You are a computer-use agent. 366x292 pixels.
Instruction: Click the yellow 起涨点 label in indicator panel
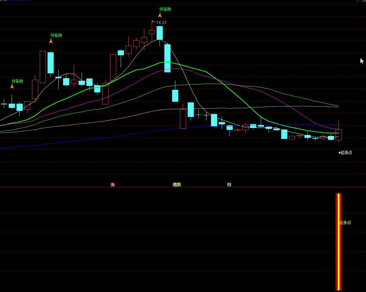[345, 223]
